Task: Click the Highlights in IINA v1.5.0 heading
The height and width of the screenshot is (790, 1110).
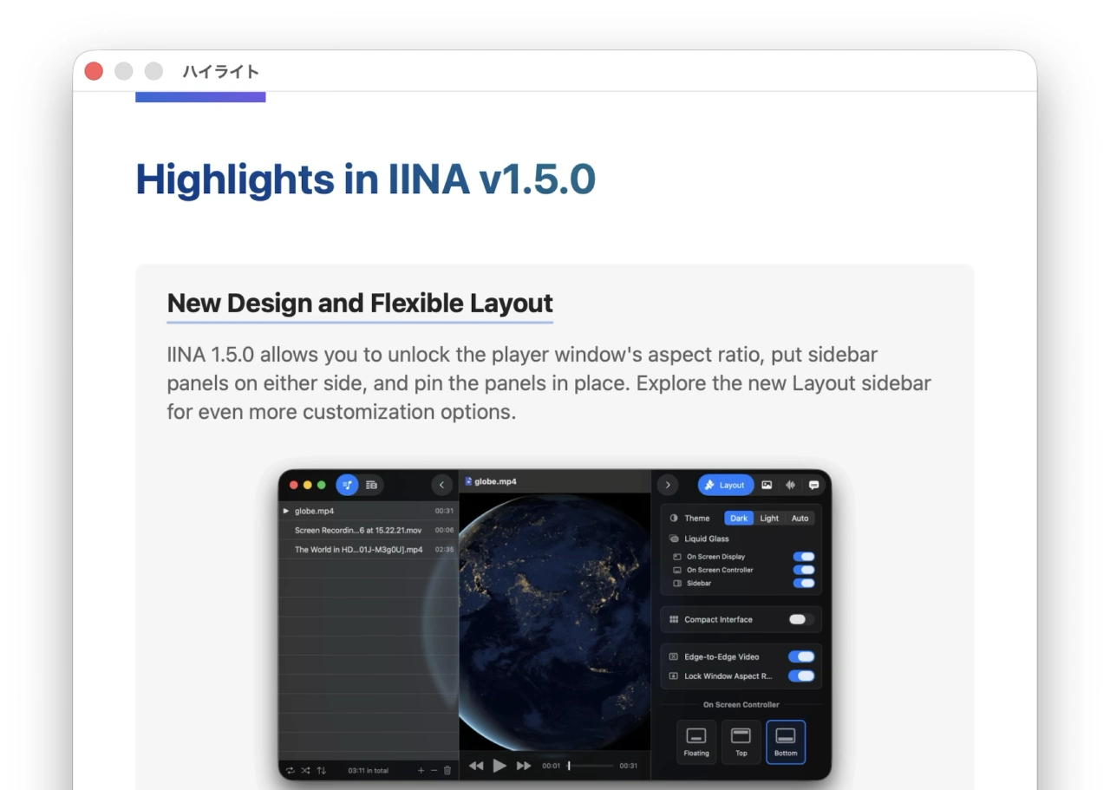Action: coord(365,180)
